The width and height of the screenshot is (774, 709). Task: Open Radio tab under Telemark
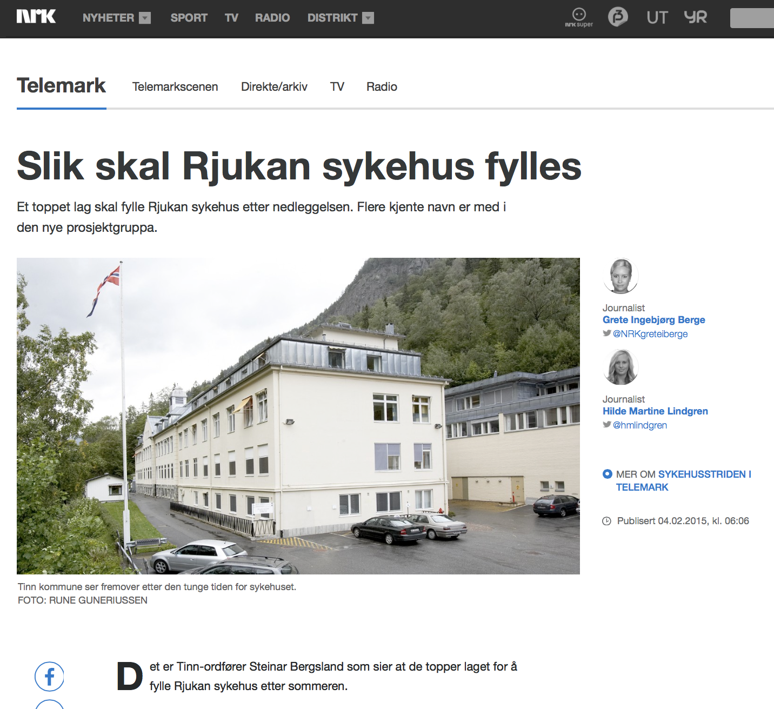coord(382,86)
